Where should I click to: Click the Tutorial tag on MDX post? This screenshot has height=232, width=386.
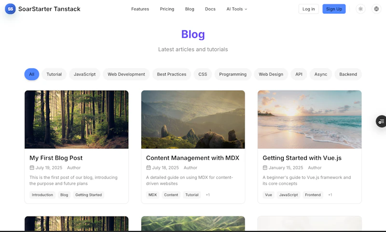click(192, 195)
